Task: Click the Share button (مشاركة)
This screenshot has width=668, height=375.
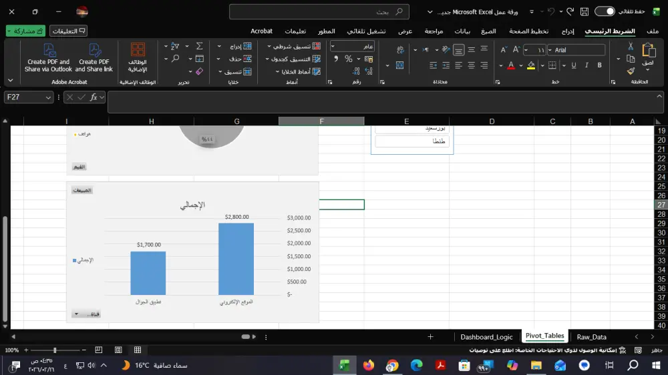Action: 25,31
